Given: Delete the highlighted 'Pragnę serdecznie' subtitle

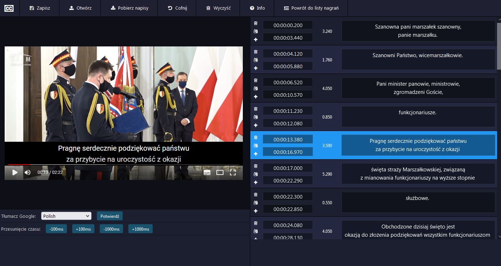Looking at the screenshot, I should tap(256, 137).
